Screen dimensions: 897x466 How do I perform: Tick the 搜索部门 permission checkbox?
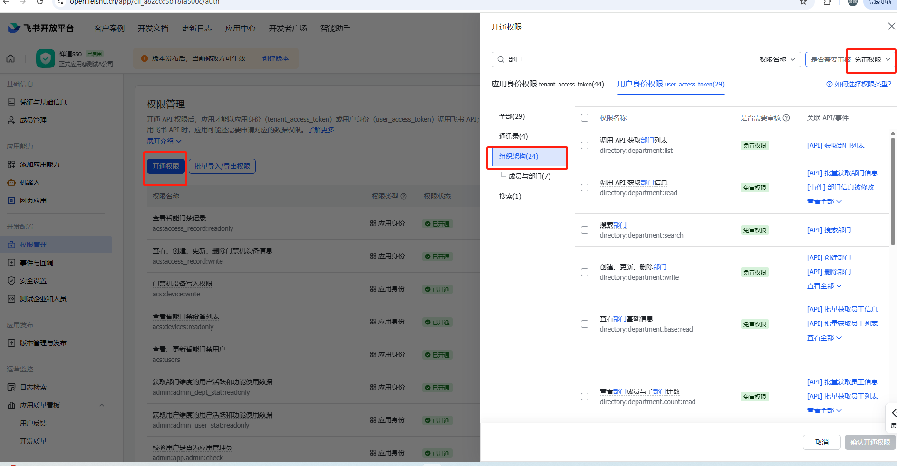pyautogui.click(x=585, y=230)
